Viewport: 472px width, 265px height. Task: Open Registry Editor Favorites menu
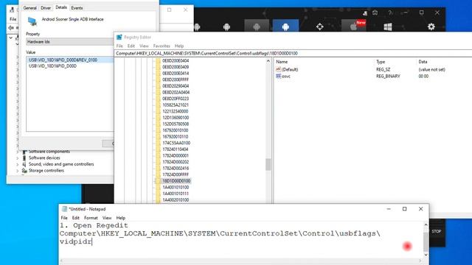(162, 46)
